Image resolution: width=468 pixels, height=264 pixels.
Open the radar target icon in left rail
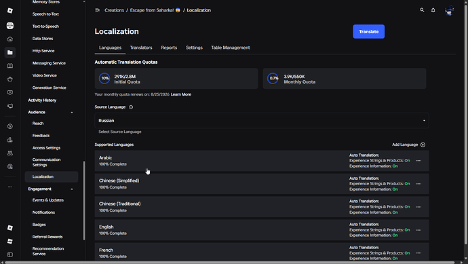click(10, 166)
